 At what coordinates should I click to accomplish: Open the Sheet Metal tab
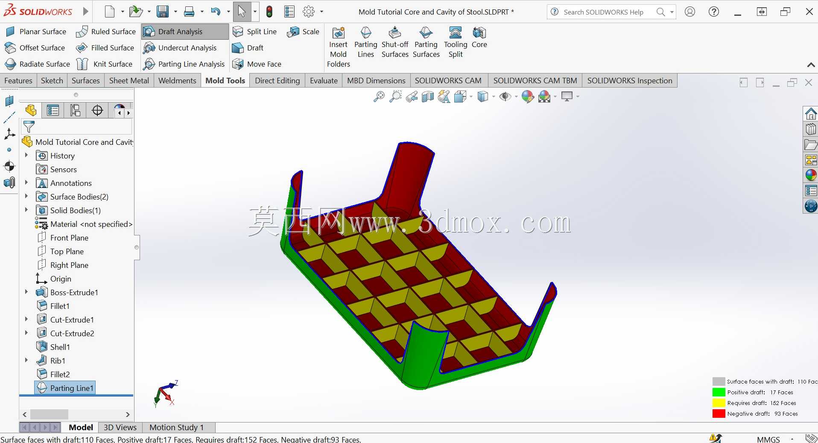[x=129, y=81]
